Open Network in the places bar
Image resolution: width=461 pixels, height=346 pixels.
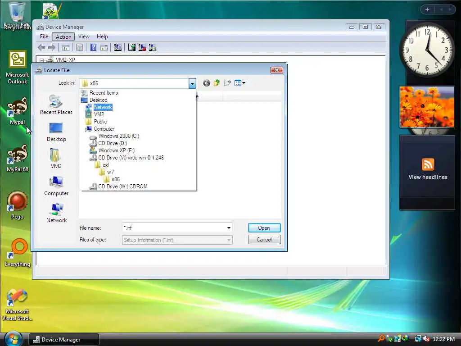56,213
